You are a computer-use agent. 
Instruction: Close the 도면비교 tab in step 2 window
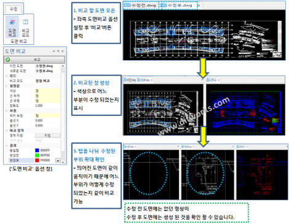[219, 80]
